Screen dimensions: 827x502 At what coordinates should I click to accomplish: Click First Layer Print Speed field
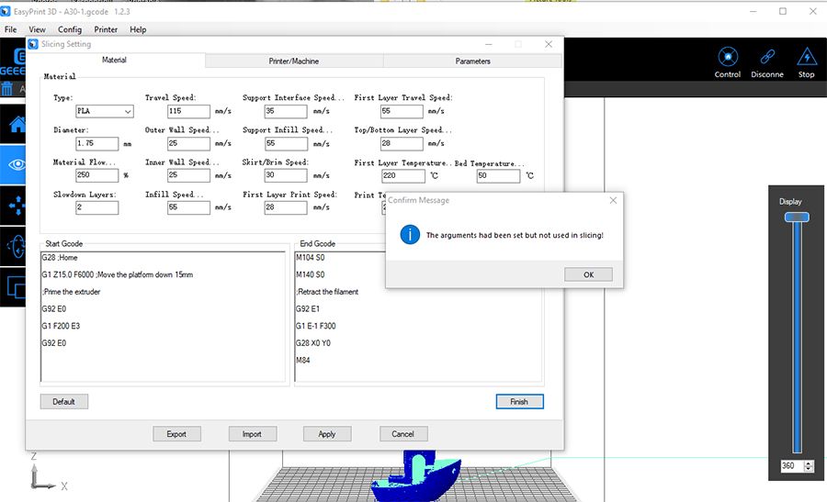point(286,207)
